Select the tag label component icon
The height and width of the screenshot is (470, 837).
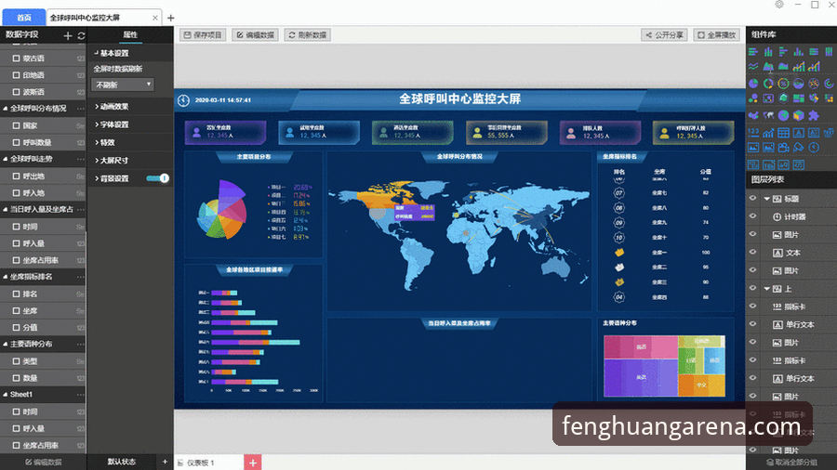click(798, 147)
